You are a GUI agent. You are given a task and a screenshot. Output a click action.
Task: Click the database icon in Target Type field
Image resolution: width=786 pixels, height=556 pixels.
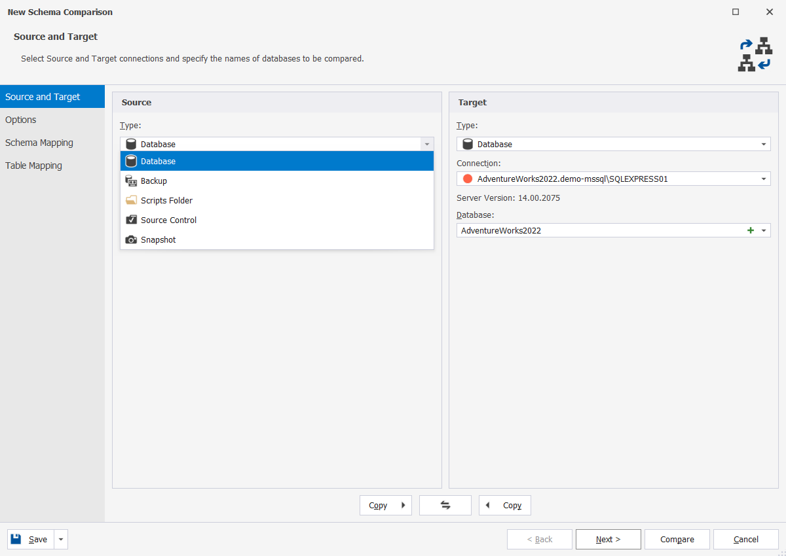[x=467, y=144]
